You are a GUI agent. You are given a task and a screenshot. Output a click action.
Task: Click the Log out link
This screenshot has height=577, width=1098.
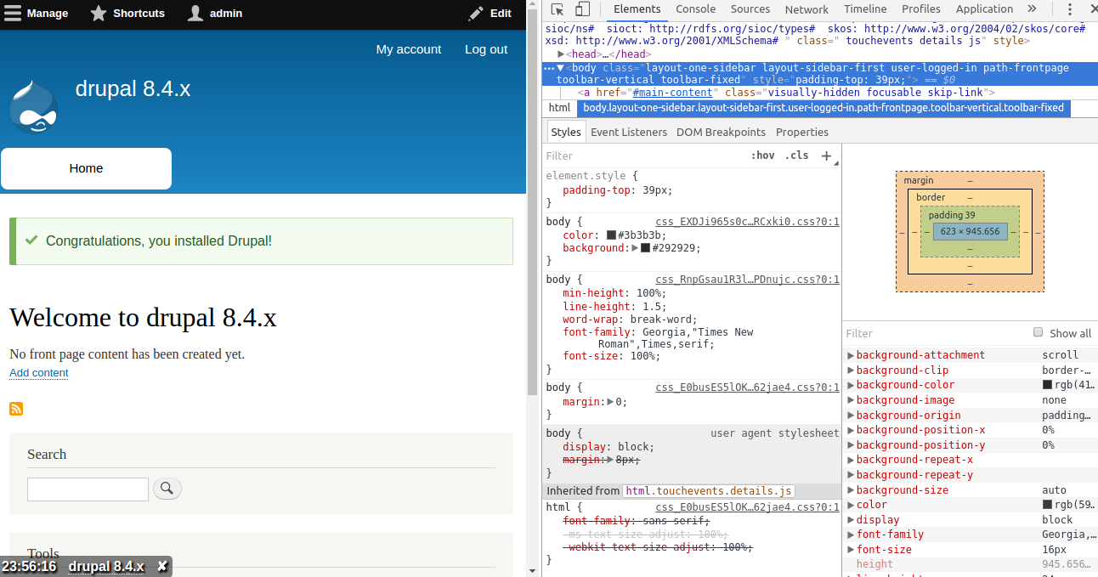coord(486,49)
